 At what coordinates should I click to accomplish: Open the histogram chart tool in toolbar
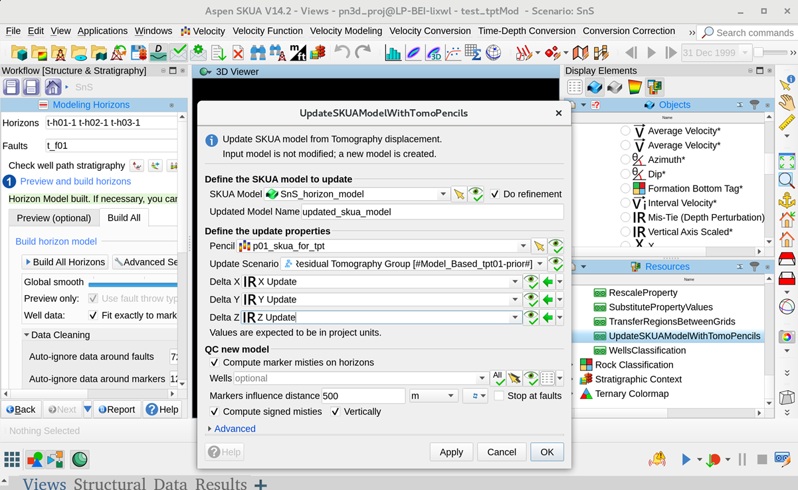pyautogui.click(x=393, y=53)
